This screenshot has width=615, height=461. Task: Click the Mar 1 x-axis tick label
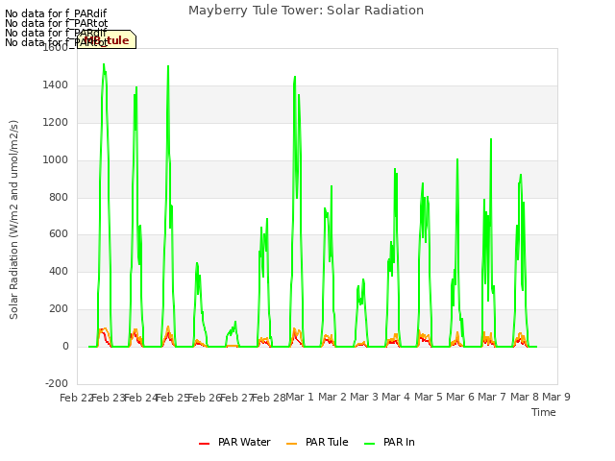300,397
